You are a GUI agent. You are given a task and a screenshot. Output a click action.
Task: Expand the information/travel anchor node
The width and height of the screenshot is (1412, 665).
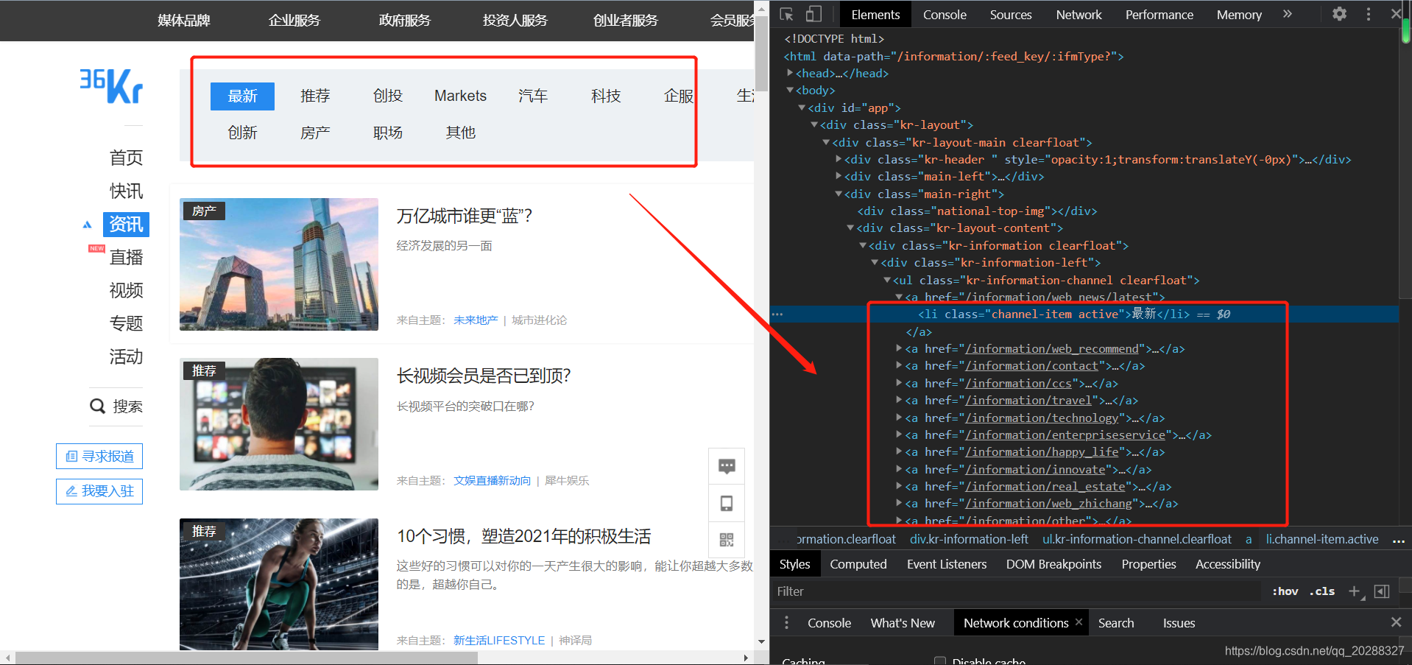click(899, 400)
